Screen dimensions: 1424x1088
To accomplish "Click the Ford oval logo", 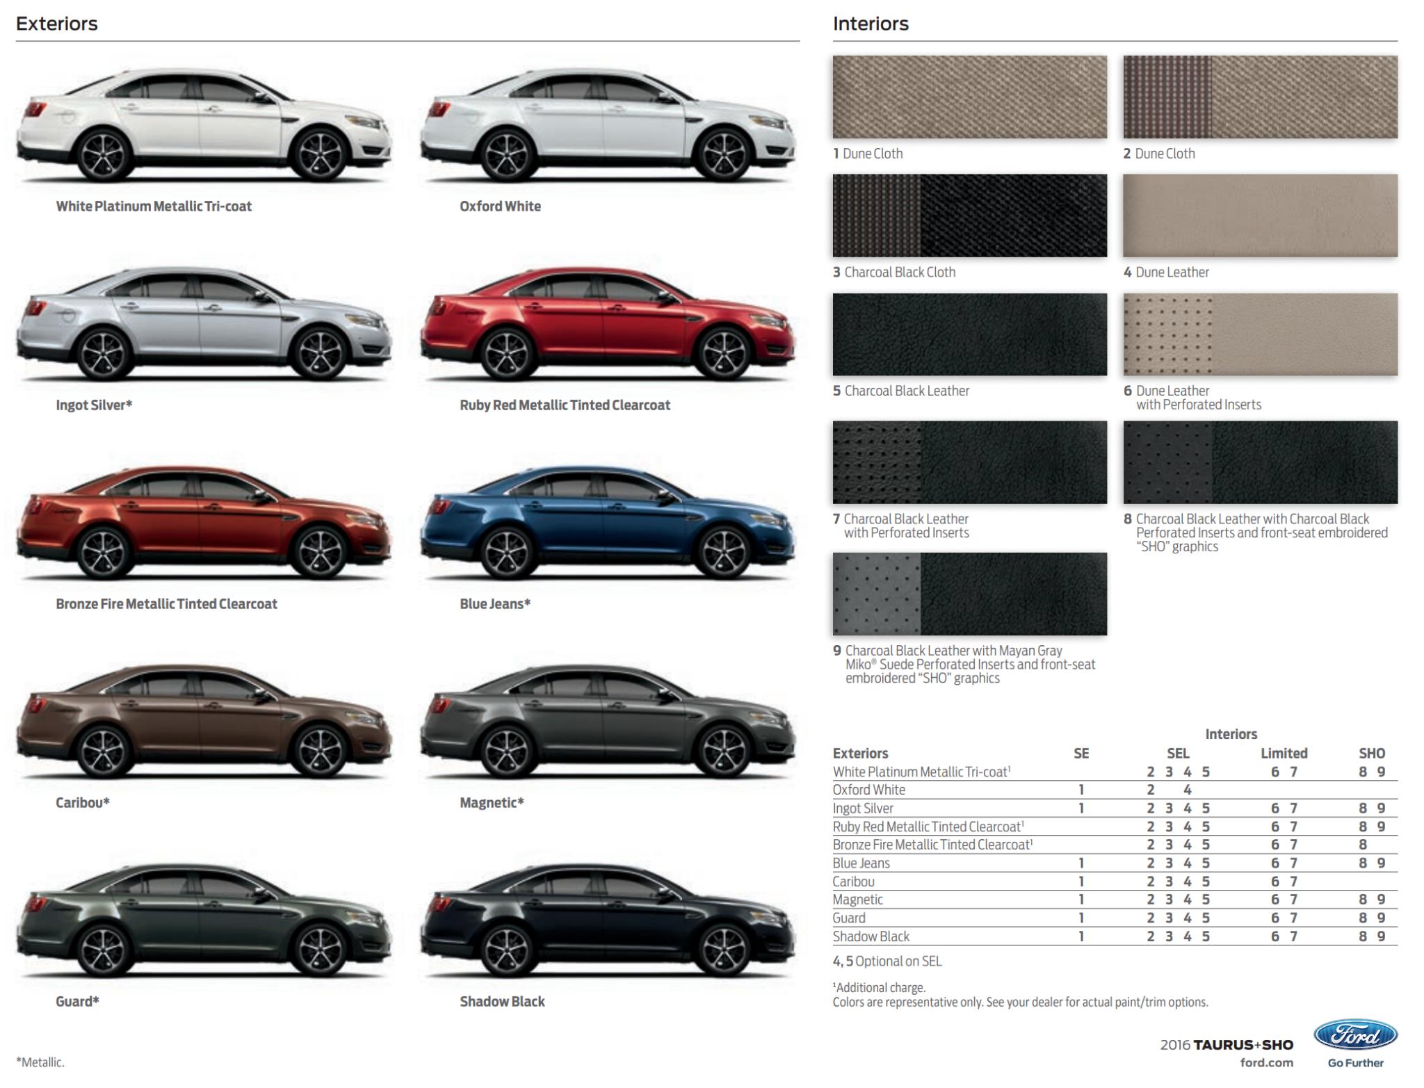I will click(x=1355, y=1037).
